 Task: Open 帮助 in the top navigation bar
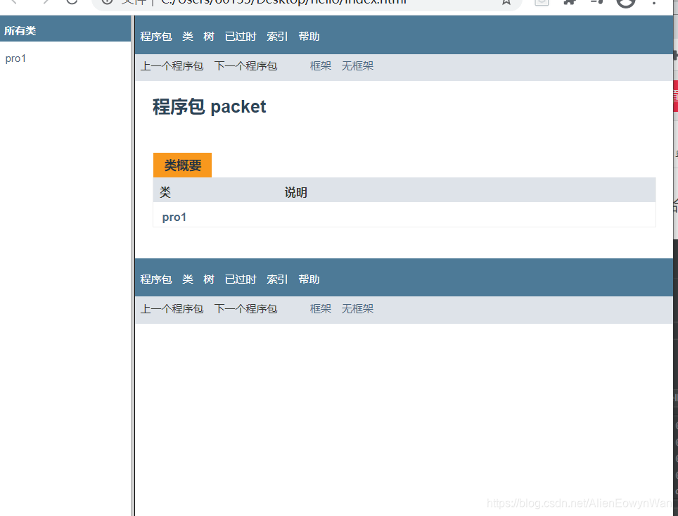click(x=309, y=37)
